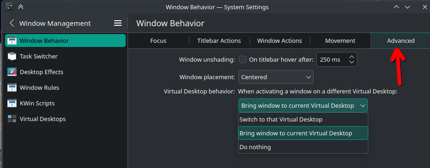Click the Virtual Desktops grid icon
The height and width of the screenshot is (168, 430).
(x=12, y=119)
